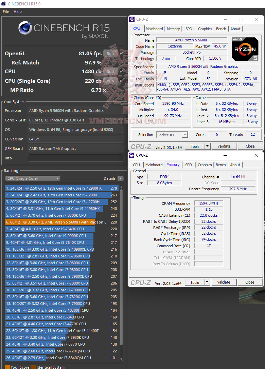Switch to Mainboard tab in upper CPU-Z window
Image resolution: width=265 pixels, height=369 pixels.
tap(154, 29)
